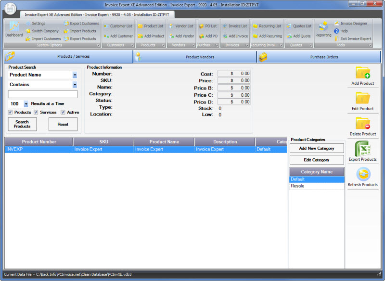This screenshot has width=385, height=281.
Task: Click Add Vendor in the ribbon
Action: pos(182,36)
